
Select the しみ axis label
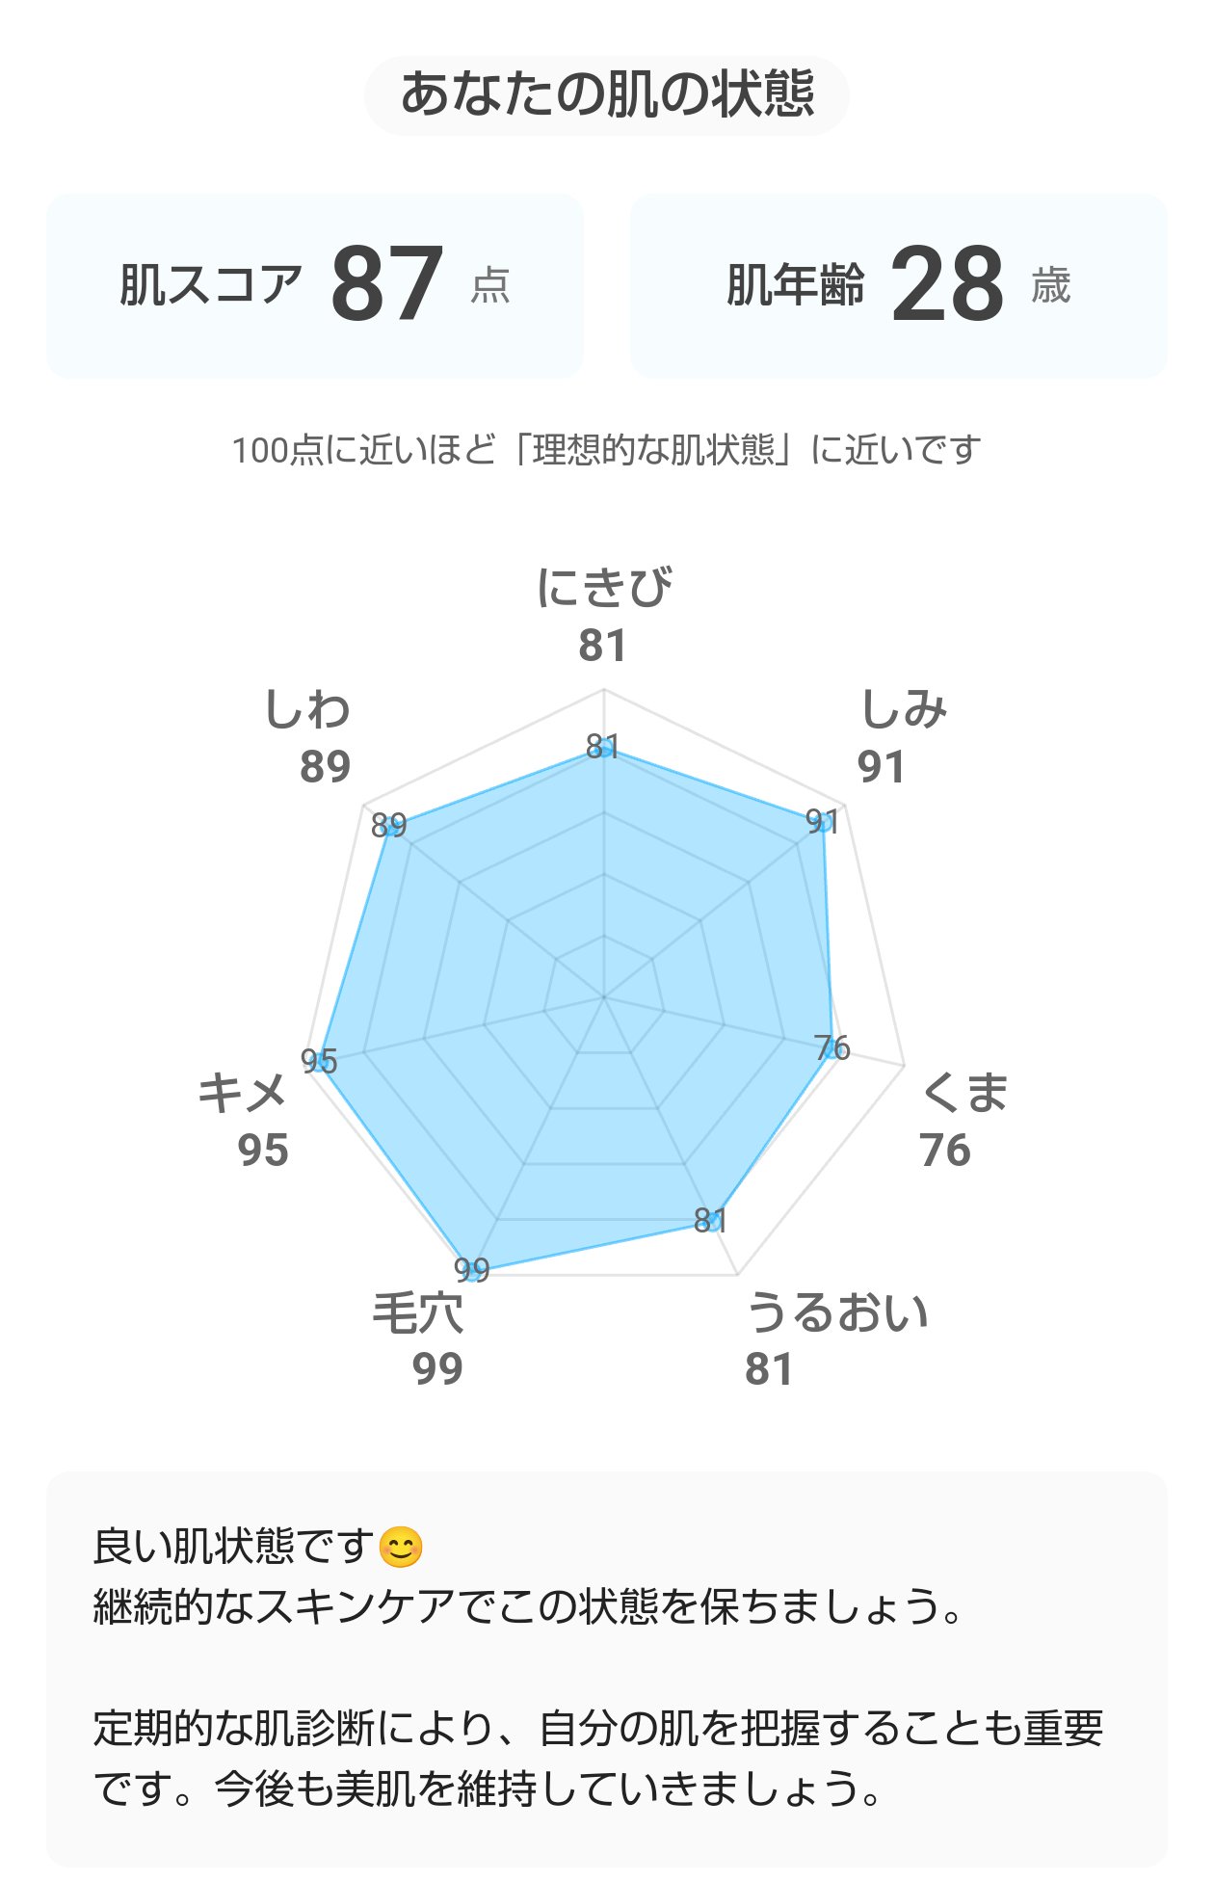903,710
